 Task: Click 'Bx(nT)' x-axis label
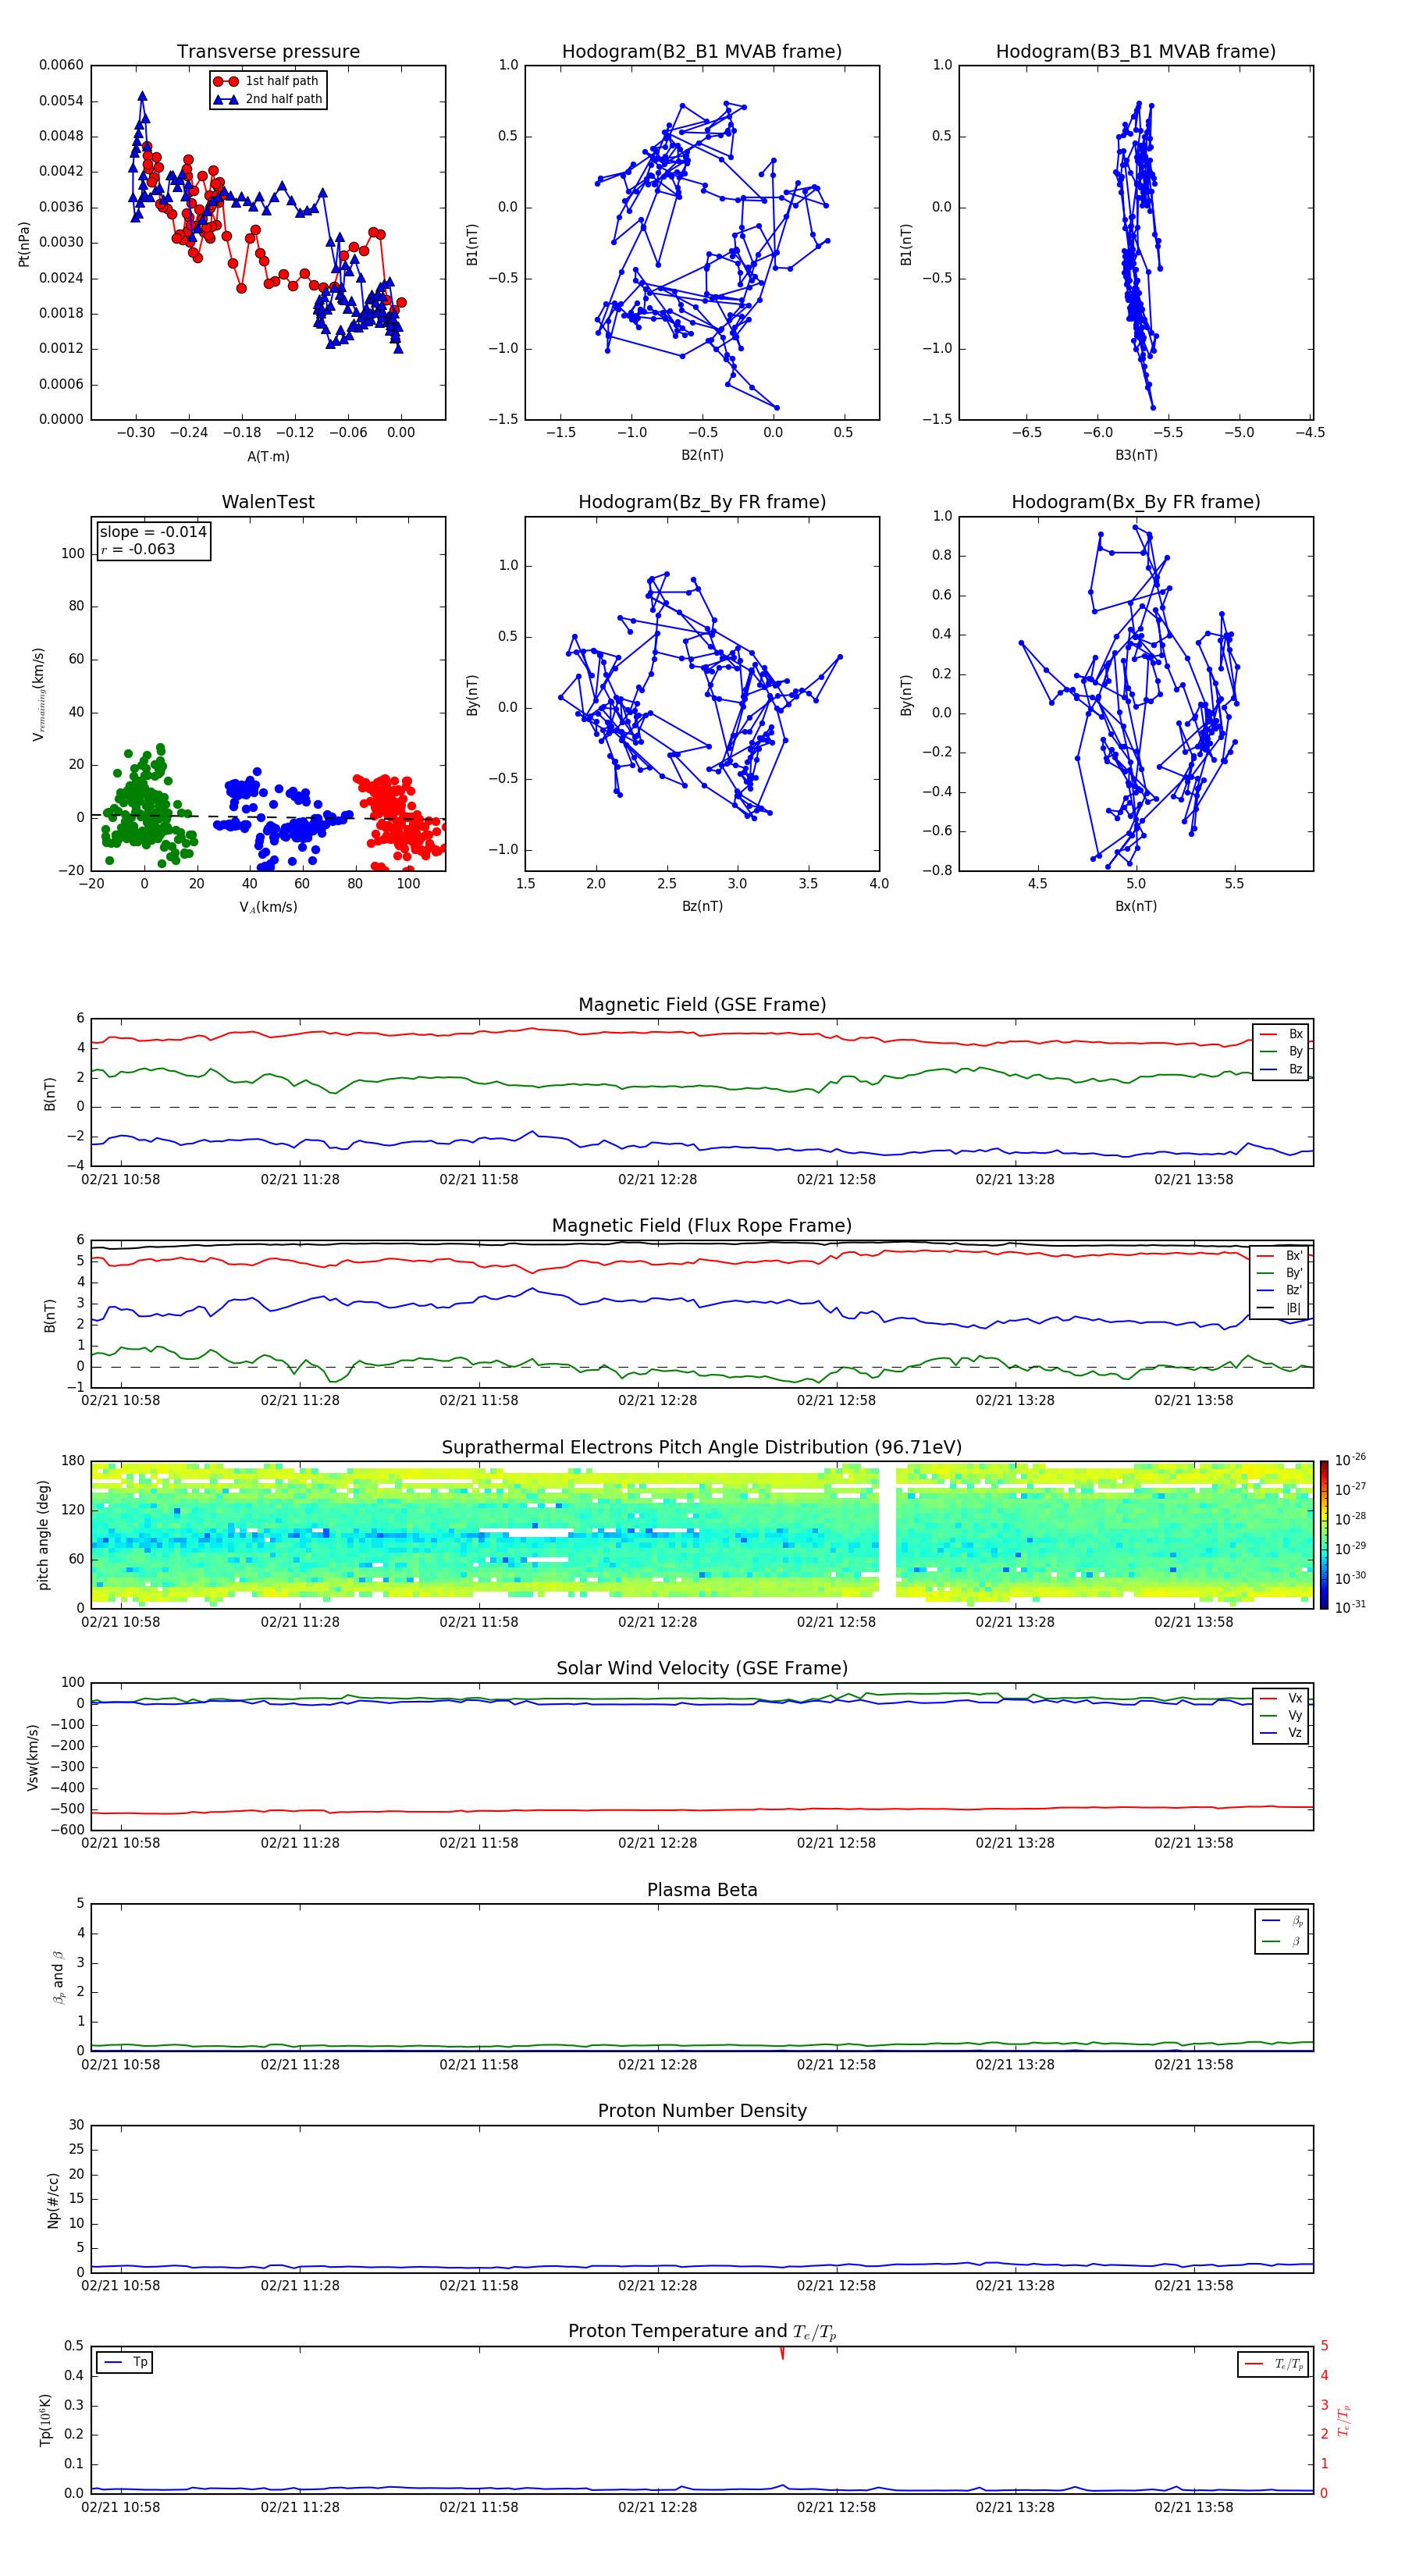click(x=1136, y=906)
